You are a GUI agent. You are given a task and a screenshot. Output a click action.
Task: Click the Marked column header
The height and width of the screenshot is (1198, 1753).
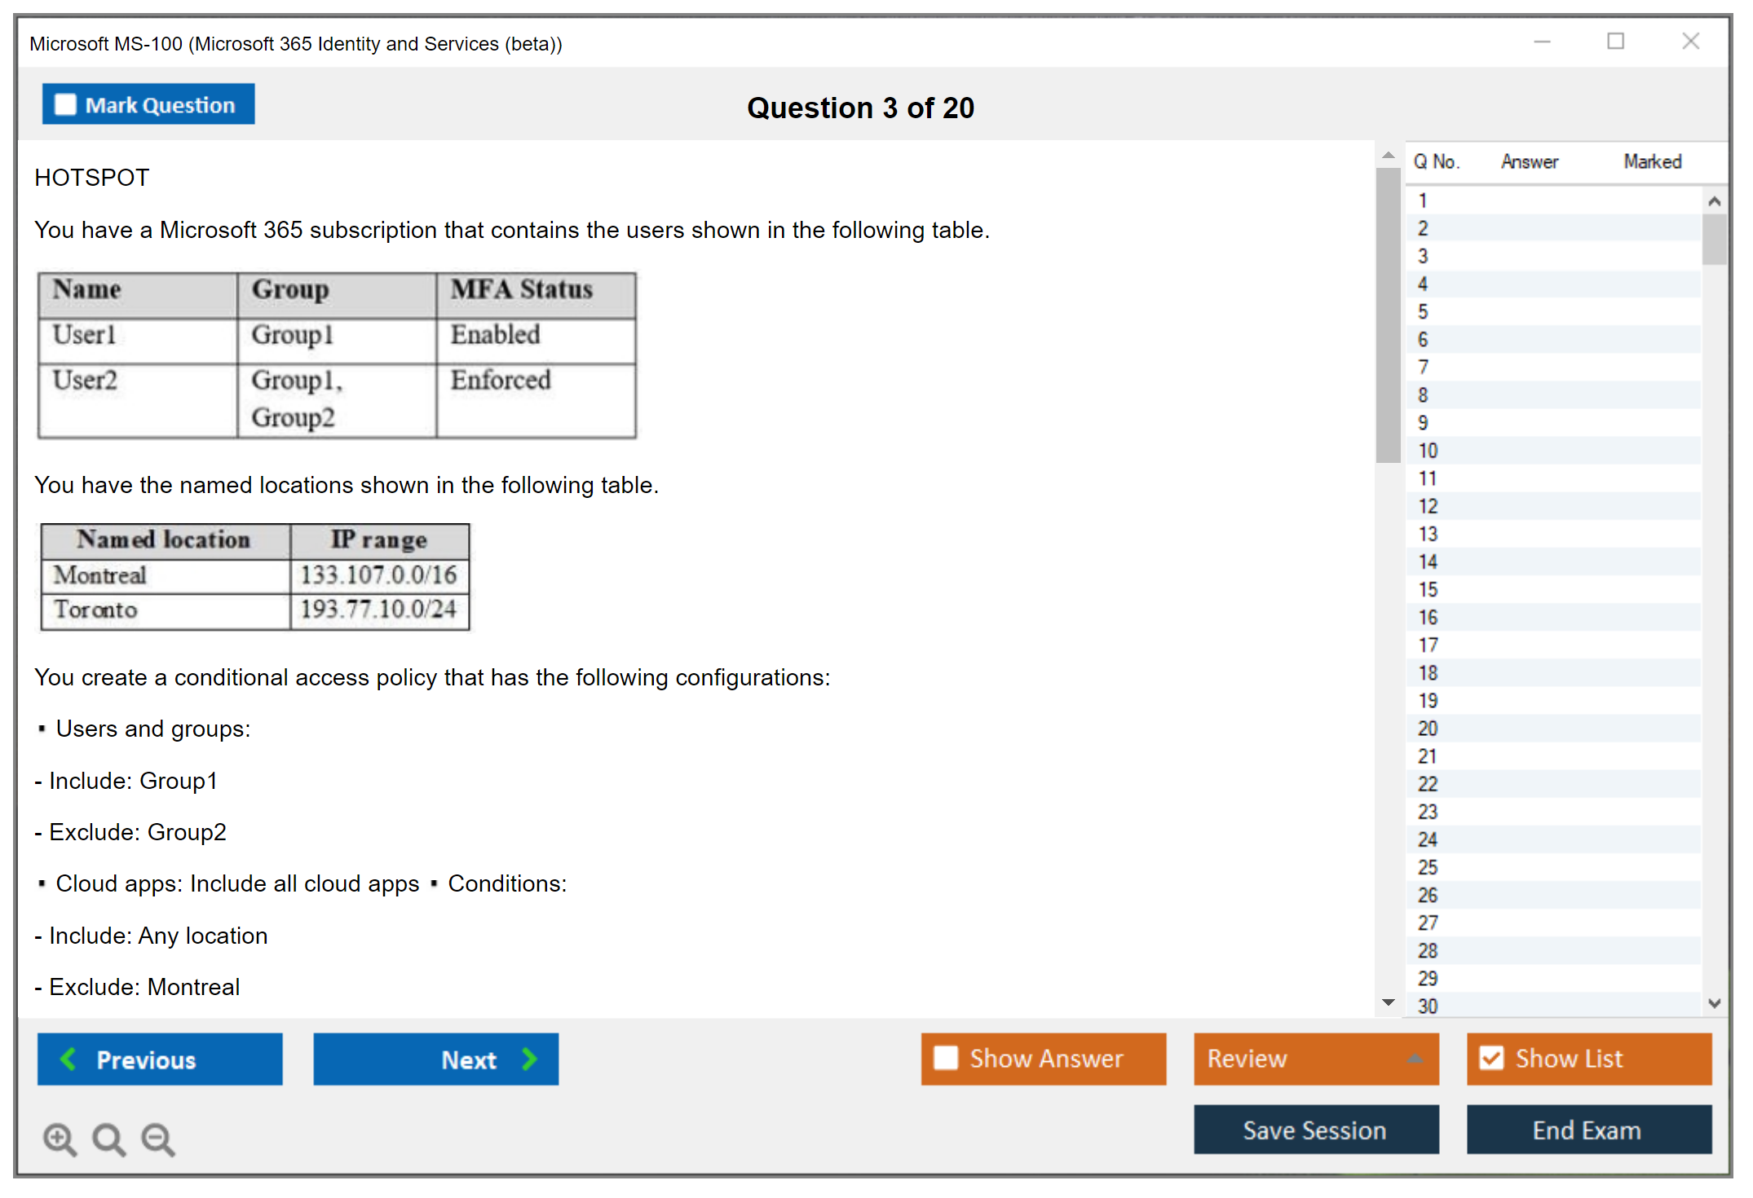(x=1652, y=161)
